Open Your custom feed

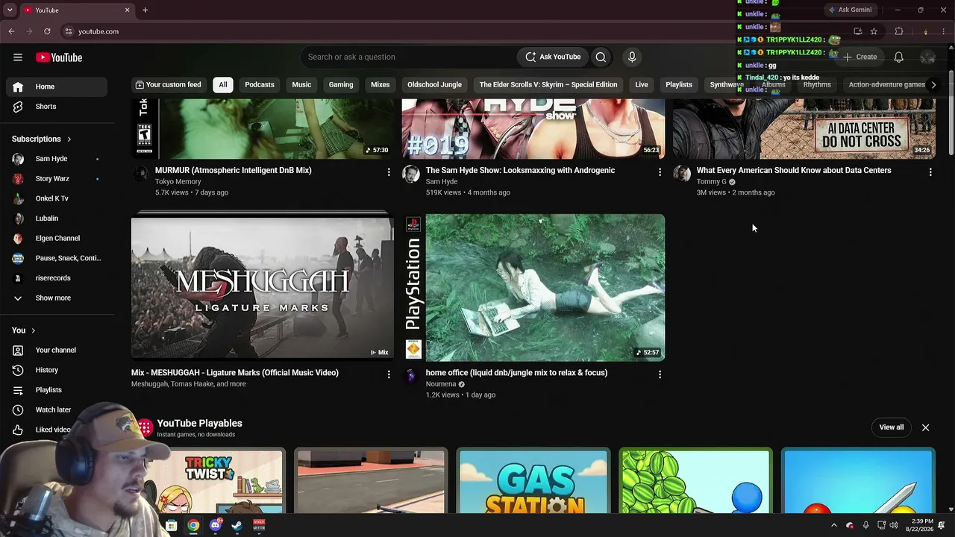click(168, 85)
